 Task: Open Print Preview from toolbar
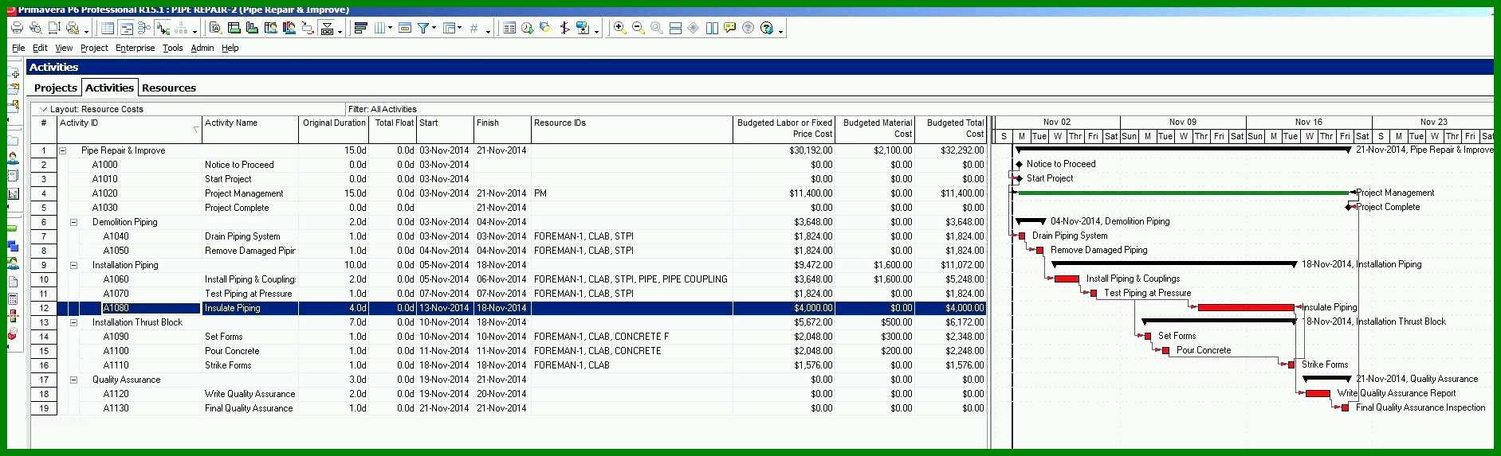click(x=35, y=28)
